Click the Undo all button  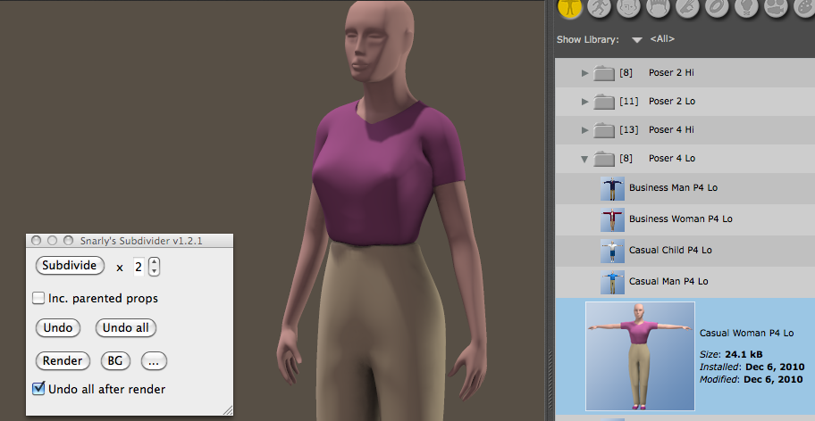click(x=126, y=327)
